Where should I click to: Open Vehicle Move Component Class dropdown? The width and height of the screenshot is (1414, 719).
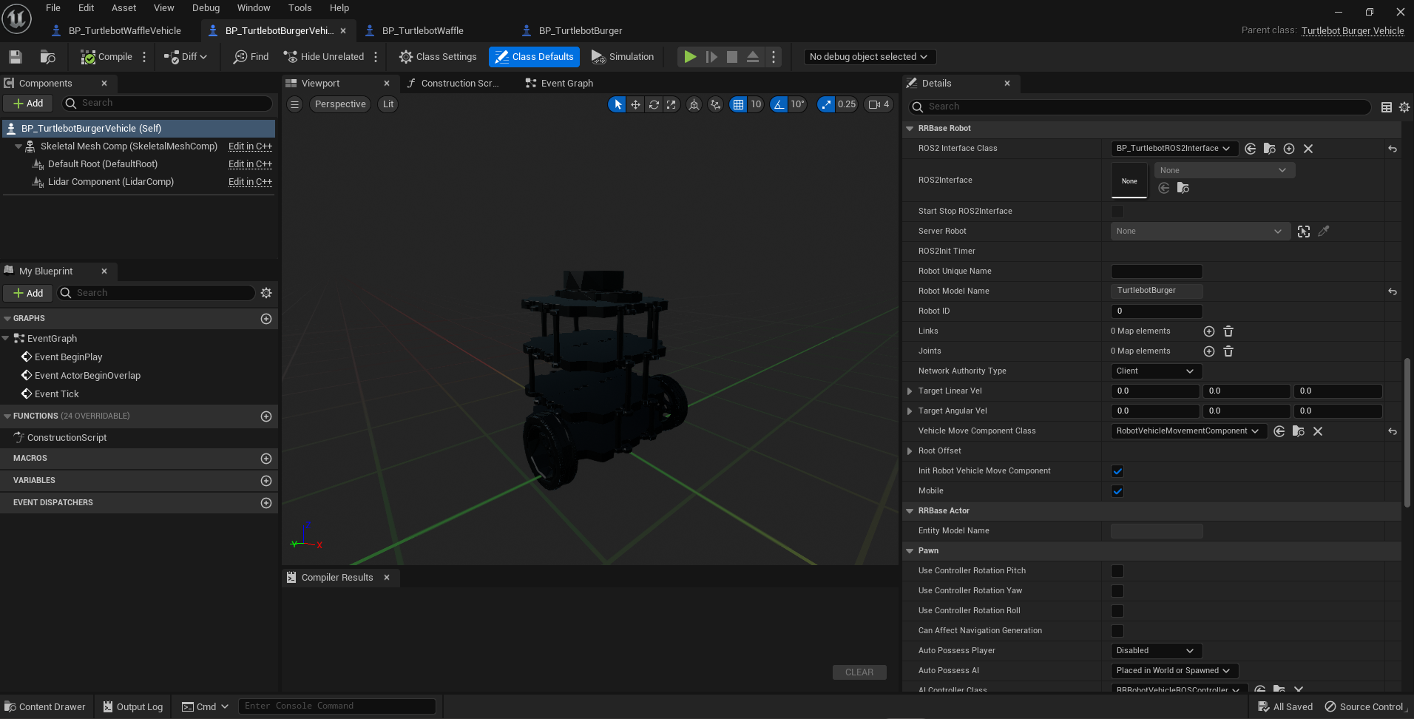1188,431
